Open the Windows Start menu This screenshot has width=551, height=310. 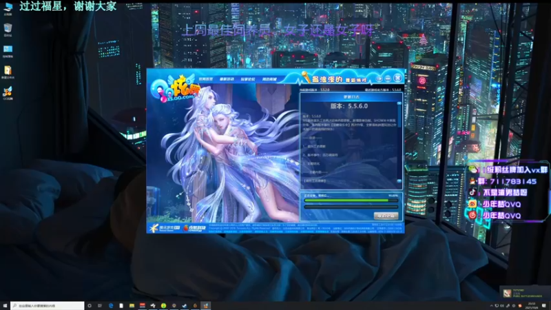5,306
